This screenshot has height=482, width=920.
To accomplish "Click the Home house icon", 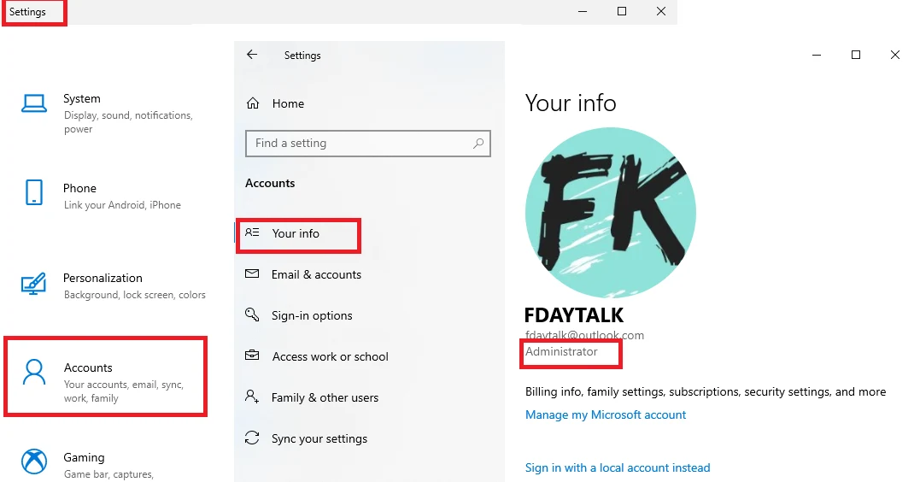I will point(253,103).
